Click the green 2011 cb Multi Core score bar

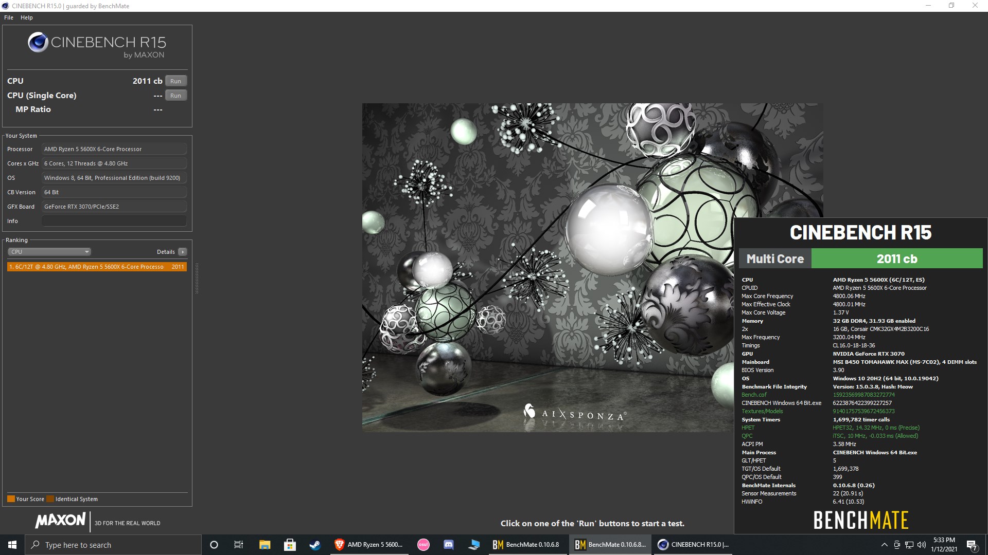897,259
